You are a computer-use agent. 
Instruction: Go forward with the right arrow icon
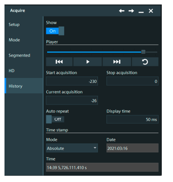131,11
